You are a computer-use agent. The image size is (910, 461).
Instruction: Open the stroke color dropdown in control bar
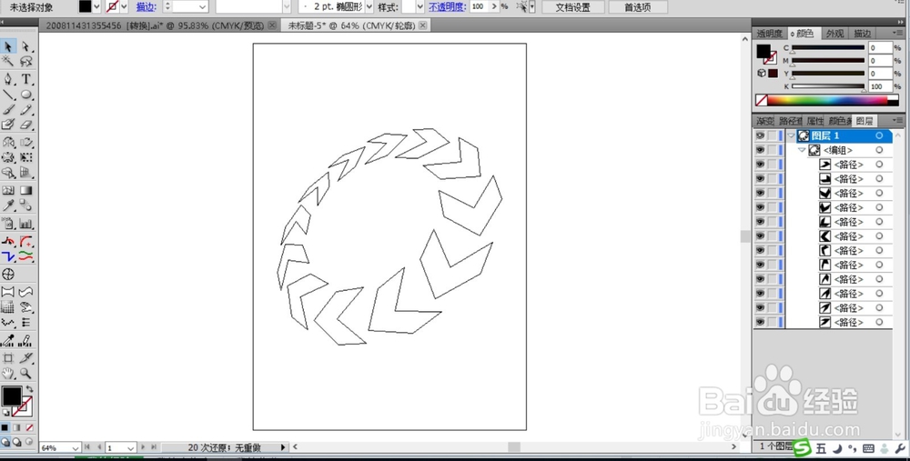124,6
